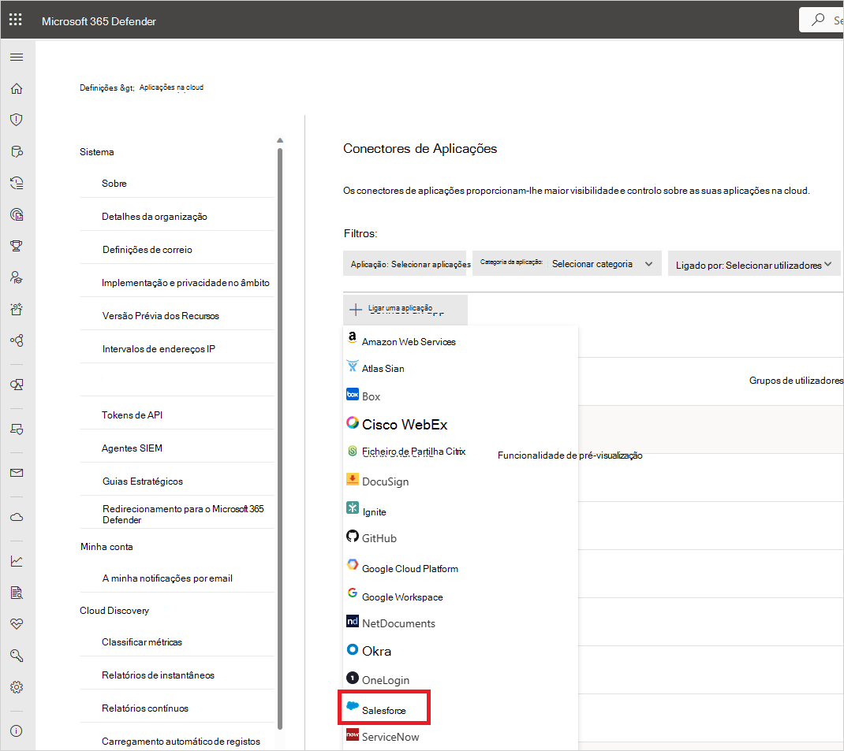Open Secure Score via the trophy icon
This screenshot has width=844, height=751.
(17, 246)
